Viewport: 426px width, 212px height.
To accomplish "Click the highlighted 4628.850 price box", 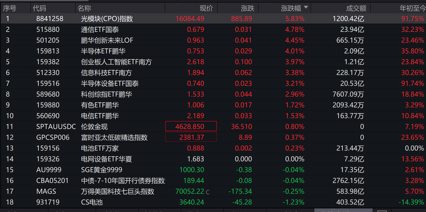I will point(191,126).
